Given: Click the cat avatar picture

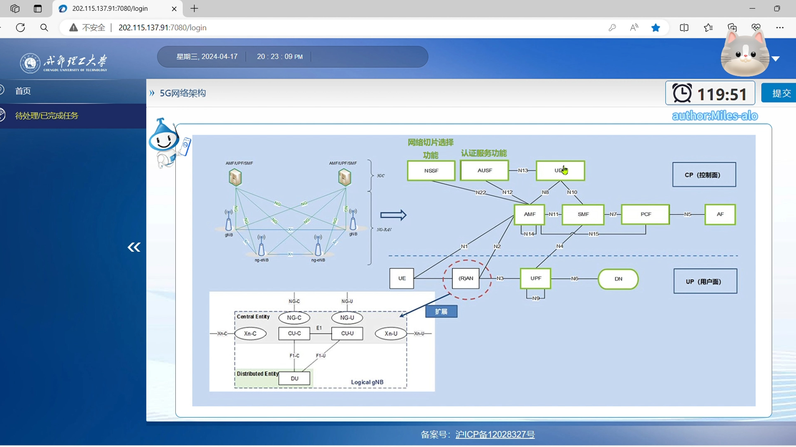Looking at the screenshot, I should tap(745, 54).
